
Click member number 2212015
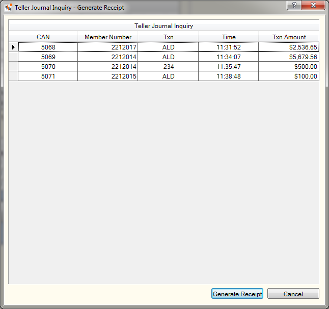coord(108,76)
